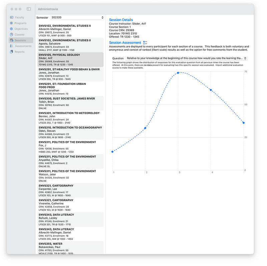
Task: Select ENVS310 Introduction to Oceanography
Action: (x=70, y=132)
